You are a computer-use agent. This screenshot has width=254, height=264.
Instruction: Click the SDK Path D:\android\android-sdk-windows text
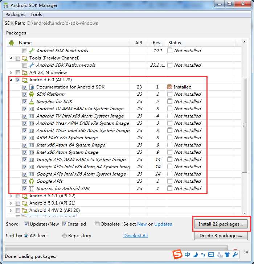62,23
